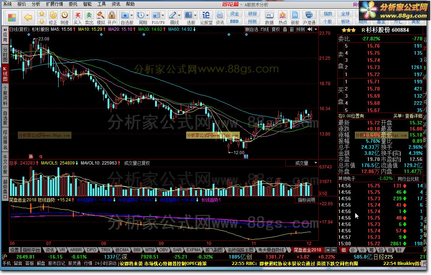
Task: Open the 扩展行情 menu
Action: (x=55, y=4)
